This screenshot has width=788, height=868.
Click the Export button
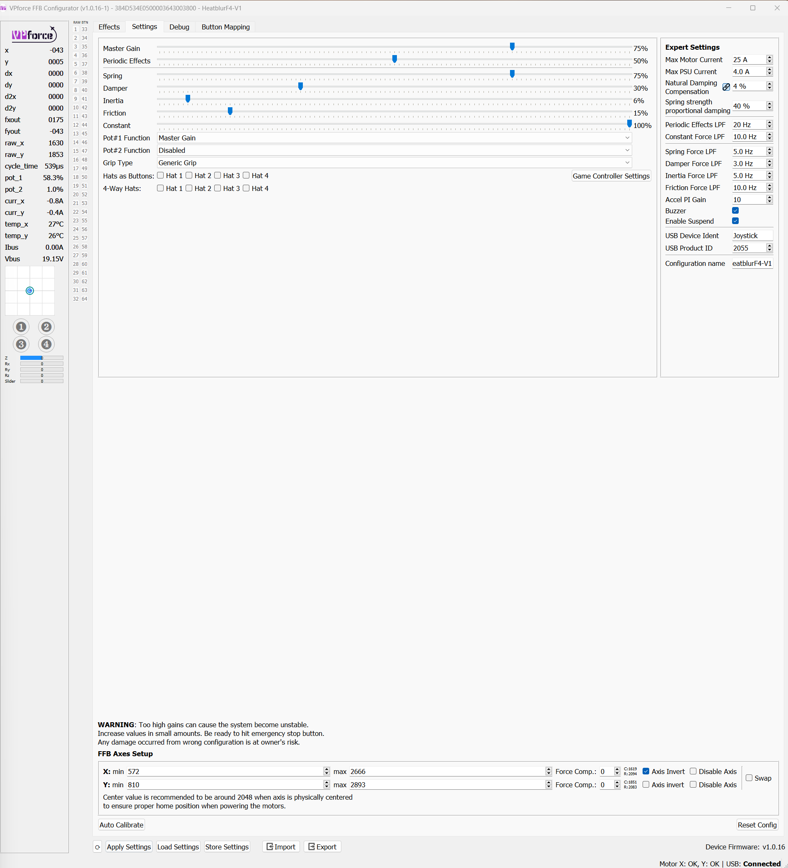pos(322,847)
